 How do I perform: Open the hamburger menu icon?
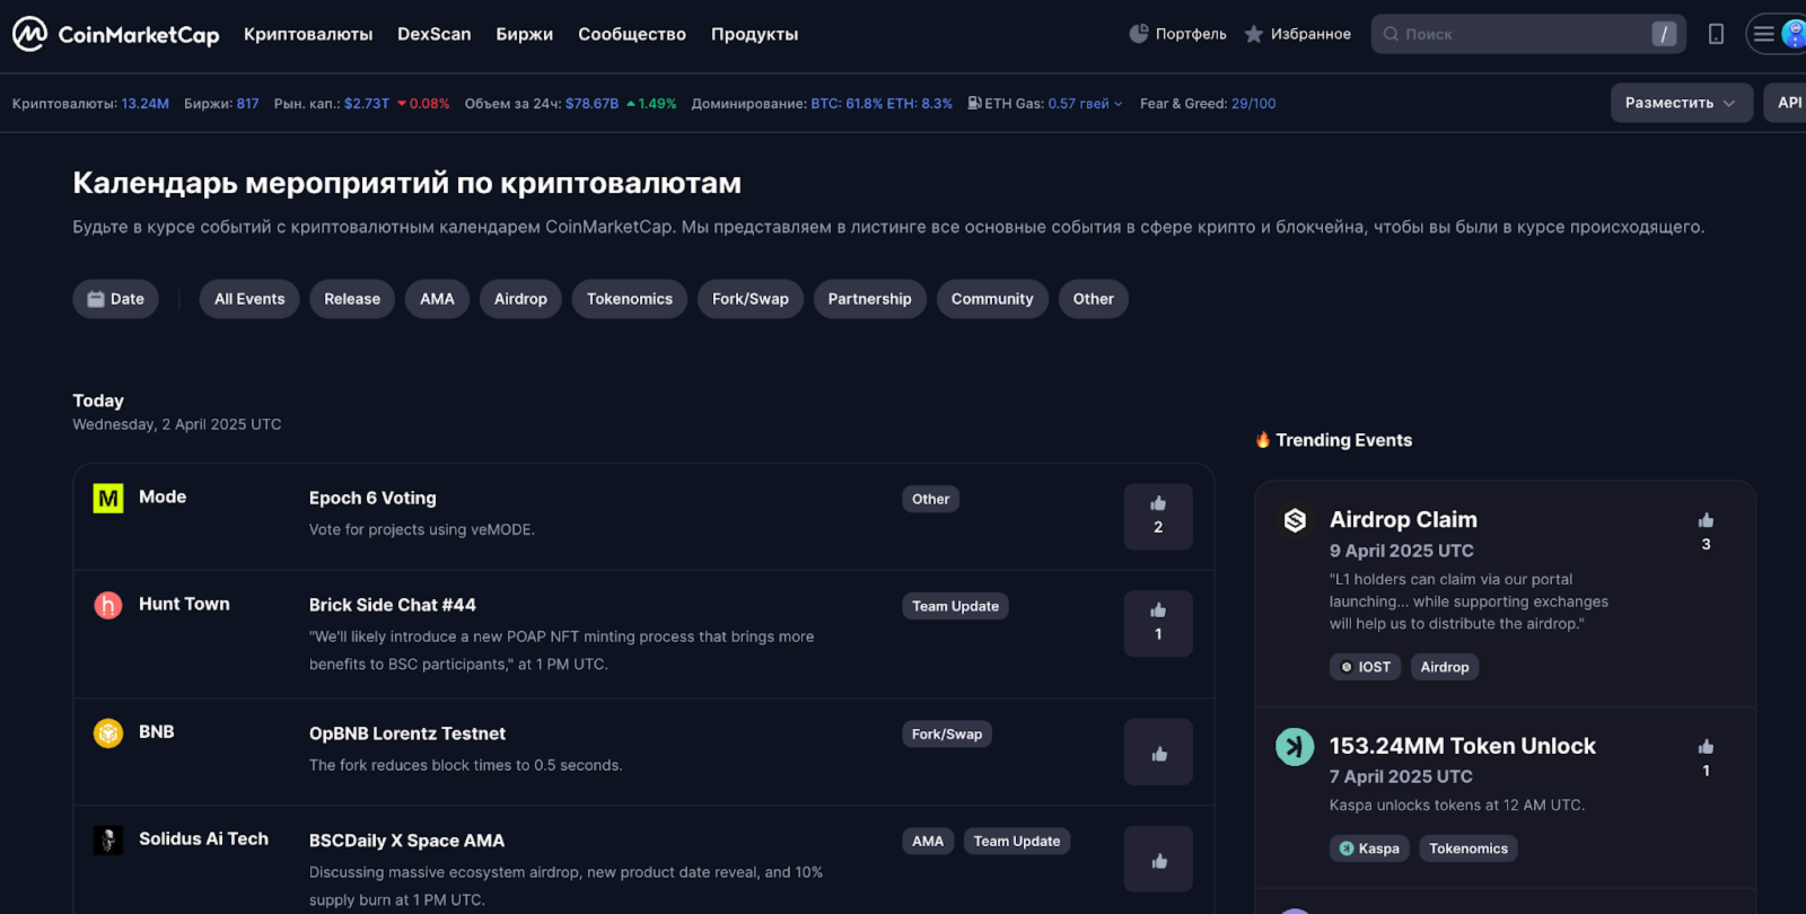[1763, 33]
